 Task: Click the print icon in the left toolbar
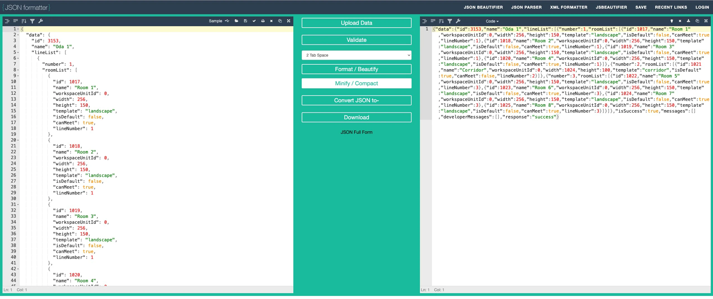pos(262,21)
